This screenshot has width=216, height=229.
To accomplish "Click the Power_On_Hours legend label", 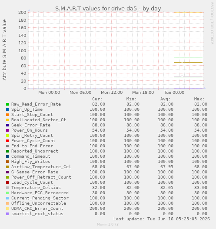I will point(30,130).
